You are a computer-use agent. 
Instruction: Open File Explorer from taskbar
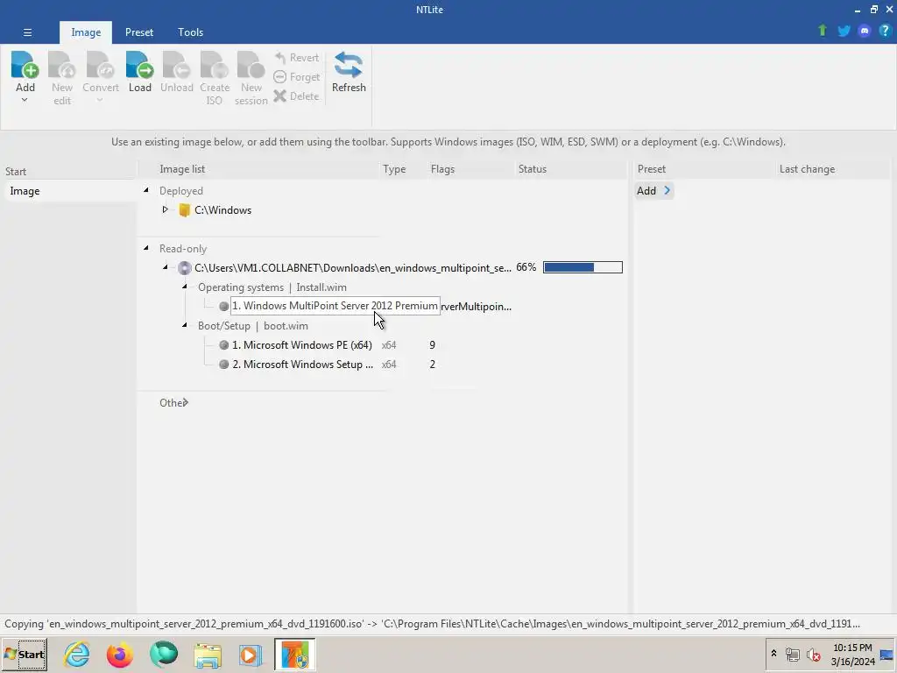click(207, 655)
